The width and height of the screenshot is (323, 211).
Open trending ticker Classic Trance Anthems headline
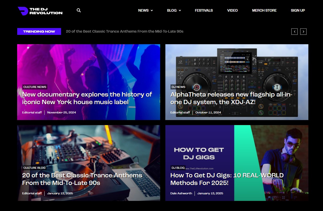tap(125, 31)
